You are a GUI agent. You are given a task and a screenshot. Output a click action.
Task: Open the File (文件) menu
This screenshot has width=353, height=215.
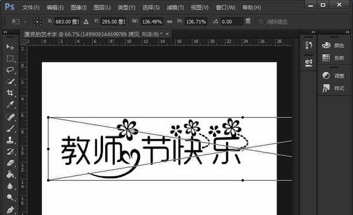click(31, 8)
